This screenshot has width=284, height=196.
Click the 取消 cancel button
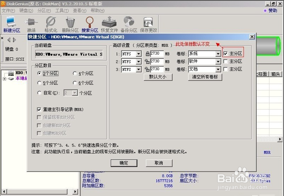[159, 163]
